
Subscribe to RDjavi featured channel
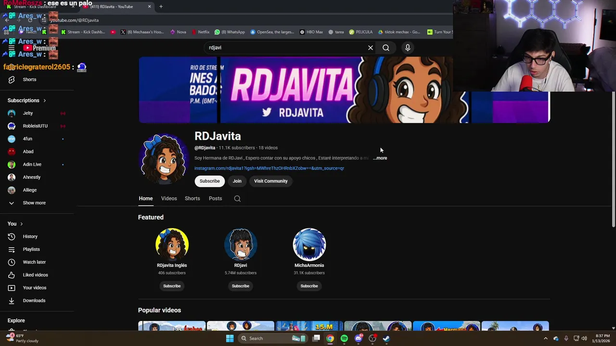pos(241,286)
